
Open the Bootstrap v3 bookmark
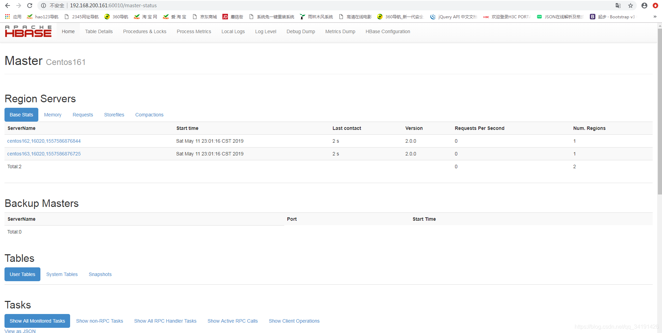pyautogui.click(x=612, y=17)
